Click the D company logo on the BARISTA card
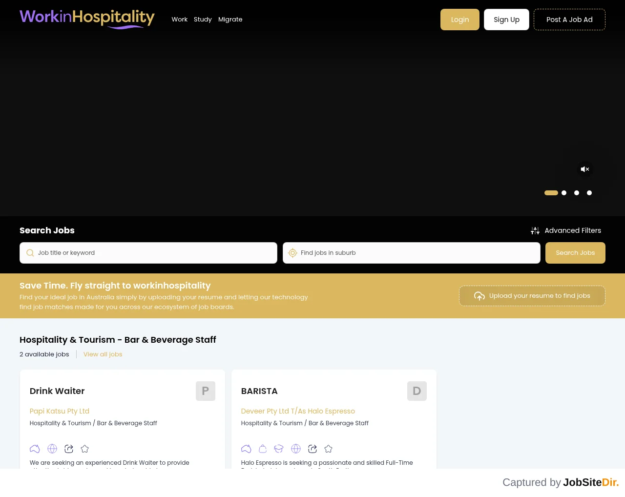Screen dimensions: 625x497 click(x=417, y=391)
